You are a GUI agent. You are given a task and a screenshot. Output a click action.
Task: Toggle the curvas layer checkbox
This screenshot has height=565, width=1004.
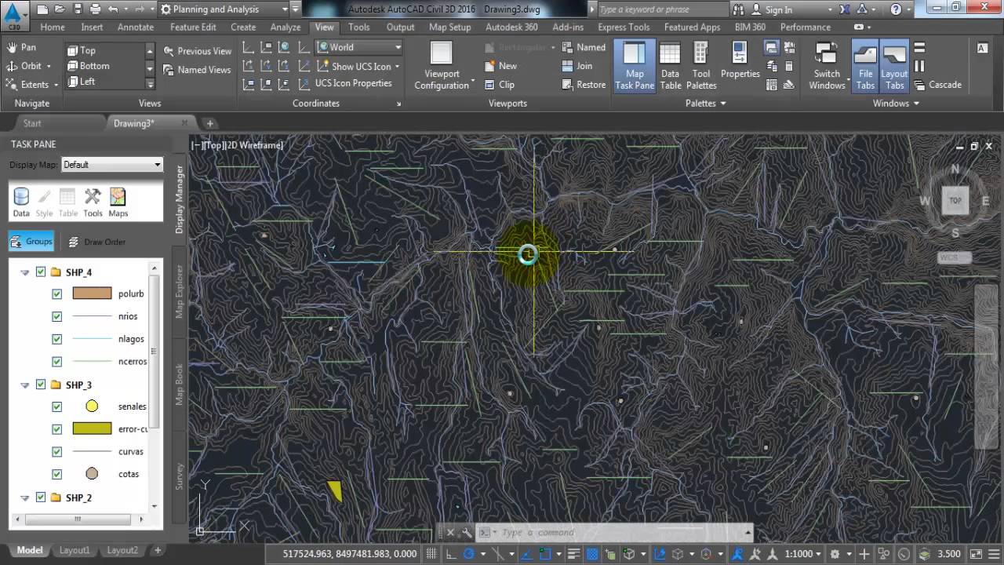point(56,451)
